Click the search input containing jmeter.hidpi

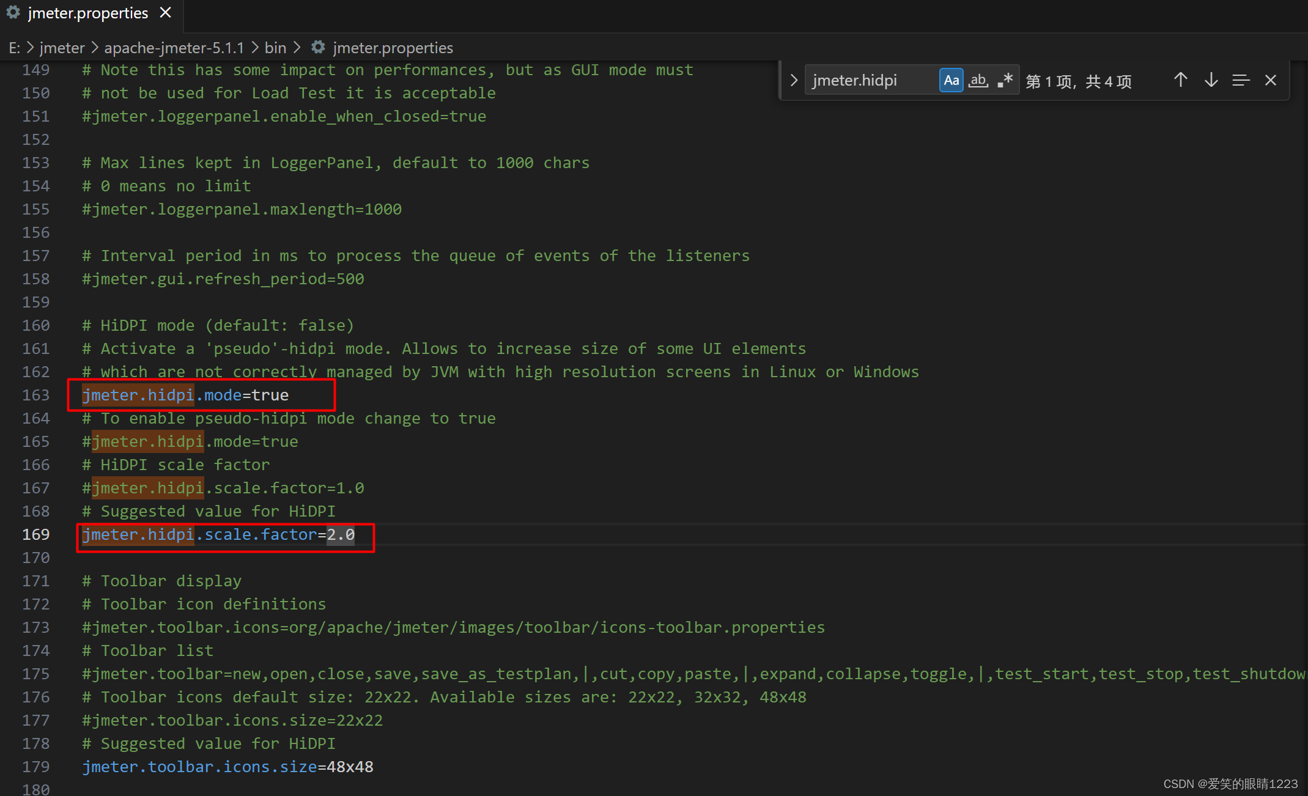[868, 80]
